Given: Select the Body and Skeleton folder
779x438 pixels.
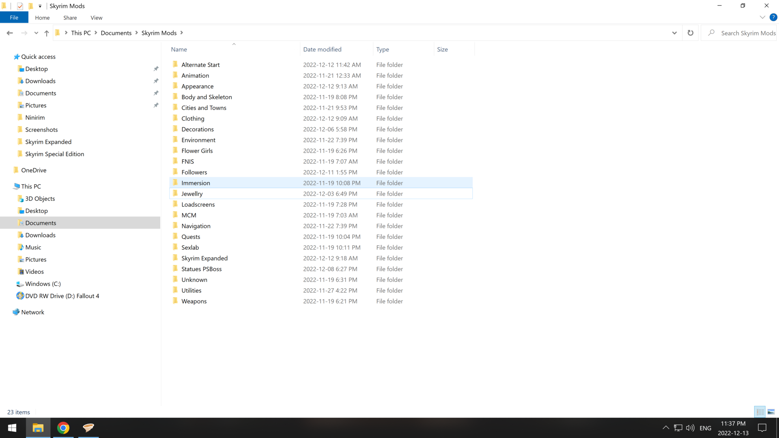Looking at the screenshot, I should coord(321,97).
